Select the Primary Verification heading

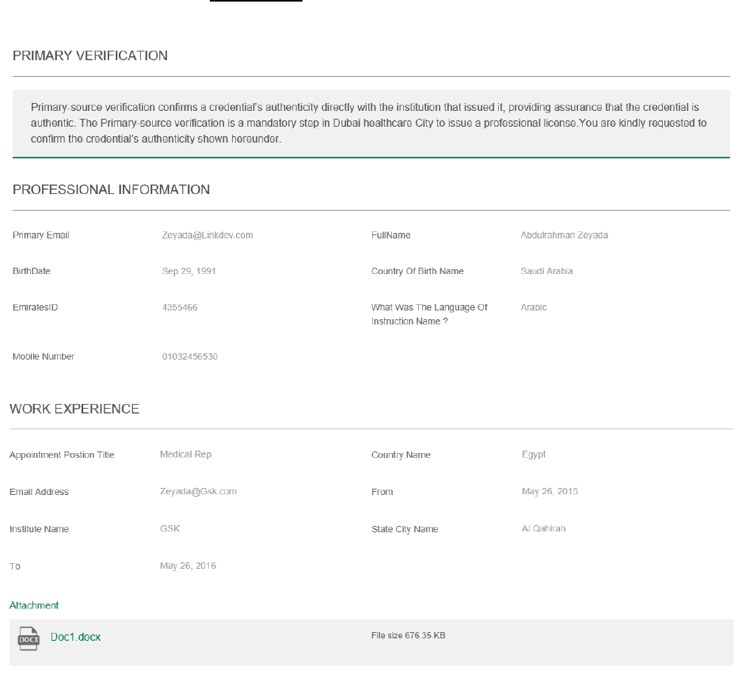[90, 55]
